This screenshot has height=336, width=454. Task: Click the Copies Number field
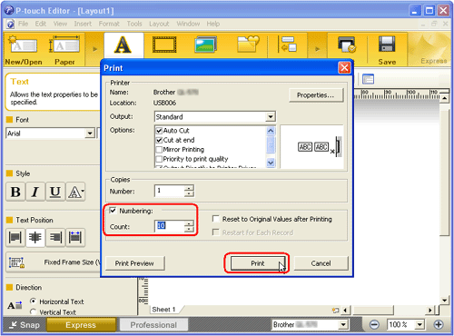tap(170, 191)
